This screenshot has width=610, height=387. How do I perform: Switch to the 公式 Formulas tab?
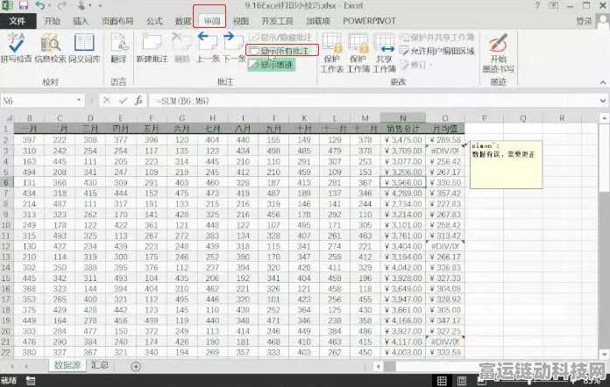[154, 21]
